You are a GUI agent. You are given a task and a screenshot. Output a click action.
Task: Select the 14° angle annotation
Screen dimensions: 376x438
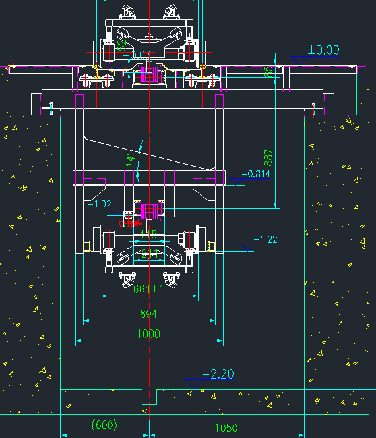[x=131, y=160]
